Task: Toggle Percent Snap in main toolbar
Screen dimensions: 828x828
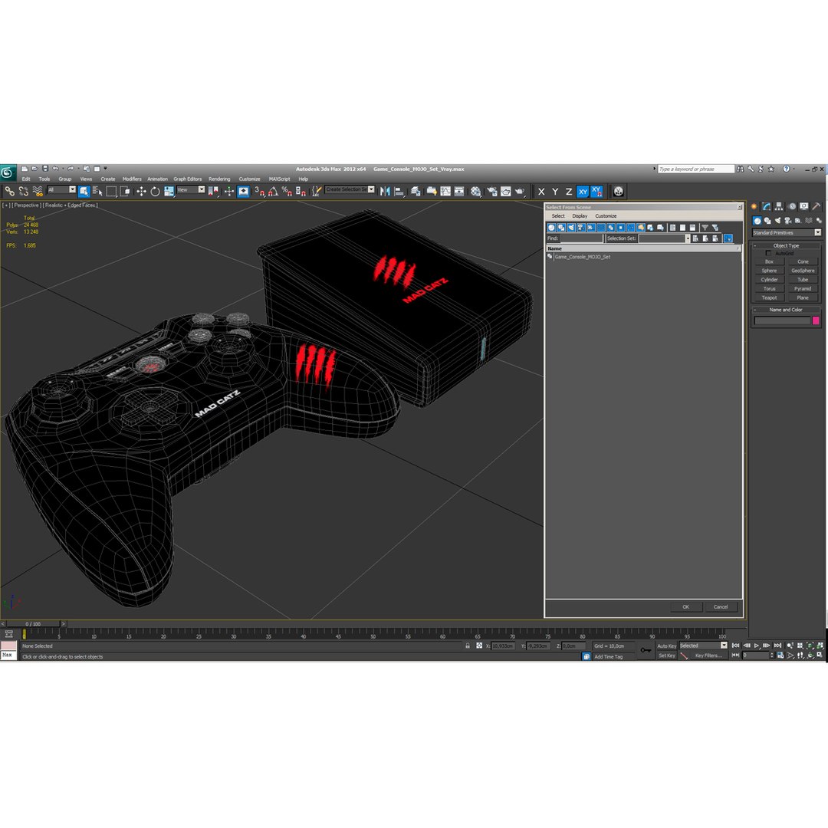Action: coord(287,191)
